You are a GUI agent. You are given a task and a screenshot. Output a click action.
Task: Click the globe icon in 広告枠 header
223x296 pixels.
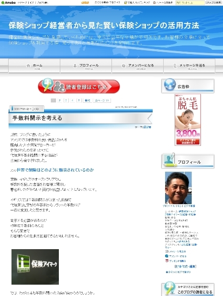coord(170,84)
